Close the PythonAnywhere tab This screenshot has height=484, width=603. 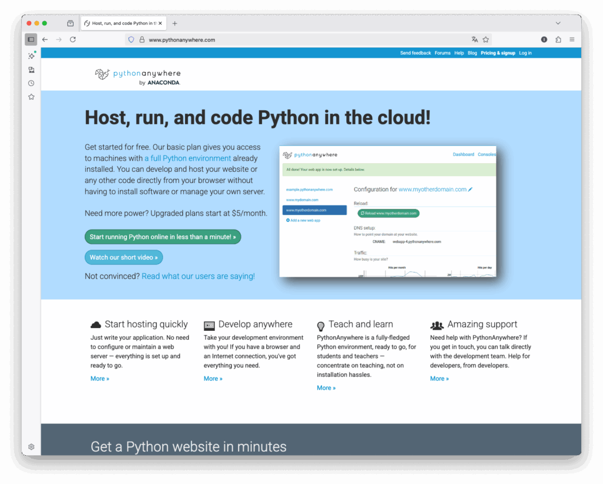click(160, 23)
